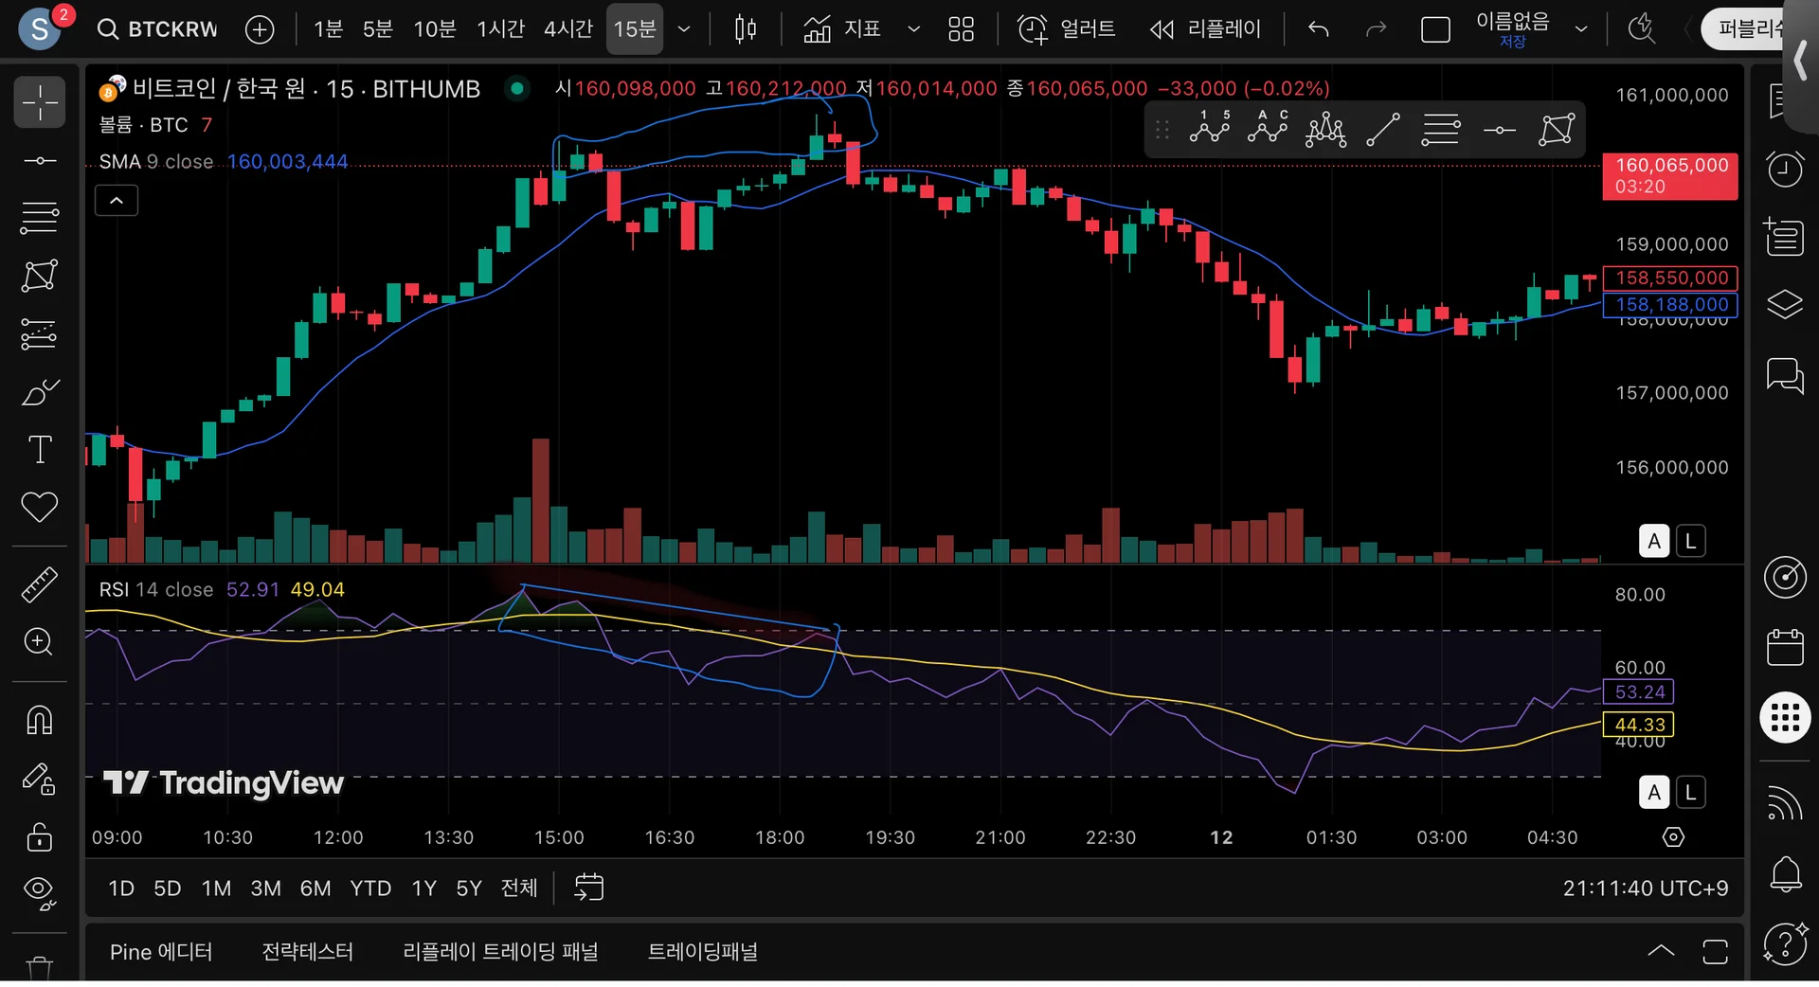Toggle log scale L on price pane
Image resolution: width=1819 pixels, height=987 pixels.
pos(1690,542)
